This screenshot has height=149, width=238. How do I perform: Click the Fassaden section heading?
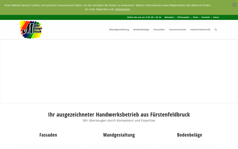[x=48, y=135]
